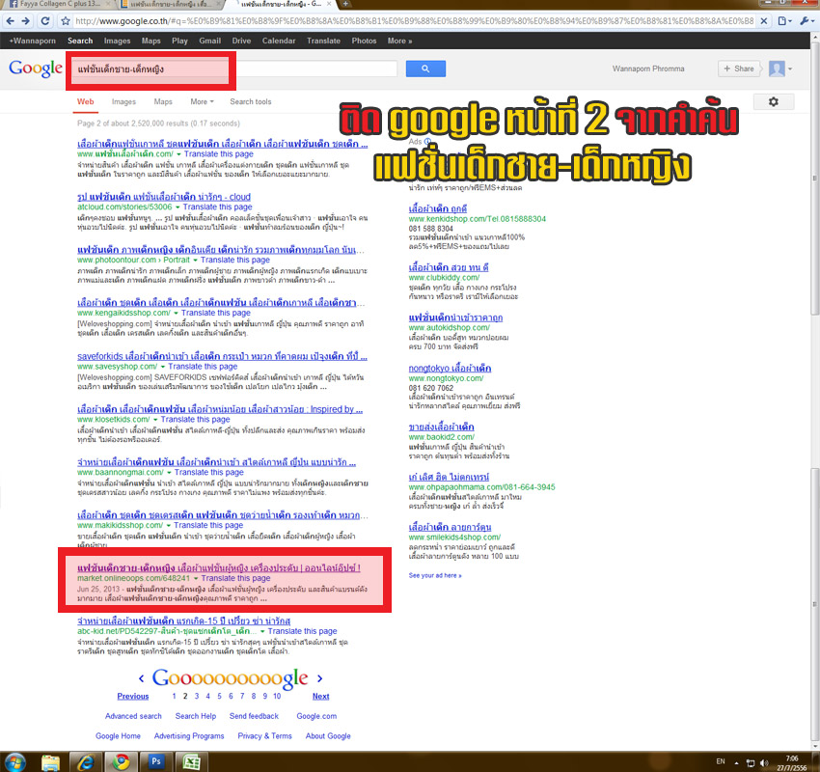Image resolution: width=820 pixels, height=772 pixels.
Task: Show hidden tray icons arrow
Action: pyautogui.click(x=736, y=763)
